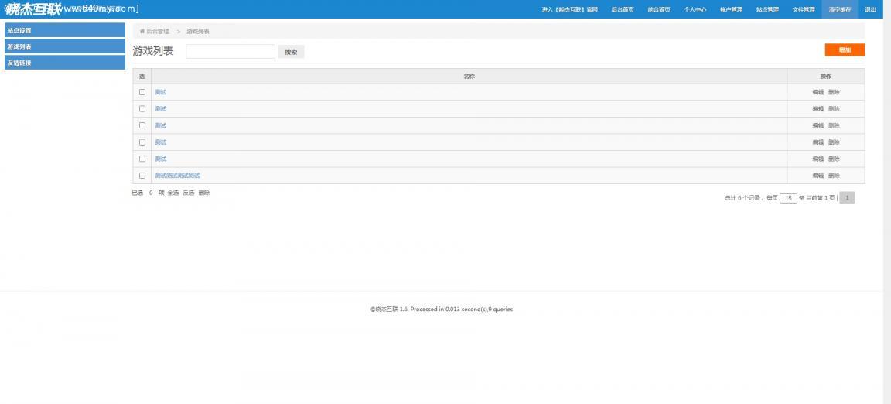Screen dimensions: 891x404
Task: Open the third 测试 game link
Action: click(x=161, y=125)
